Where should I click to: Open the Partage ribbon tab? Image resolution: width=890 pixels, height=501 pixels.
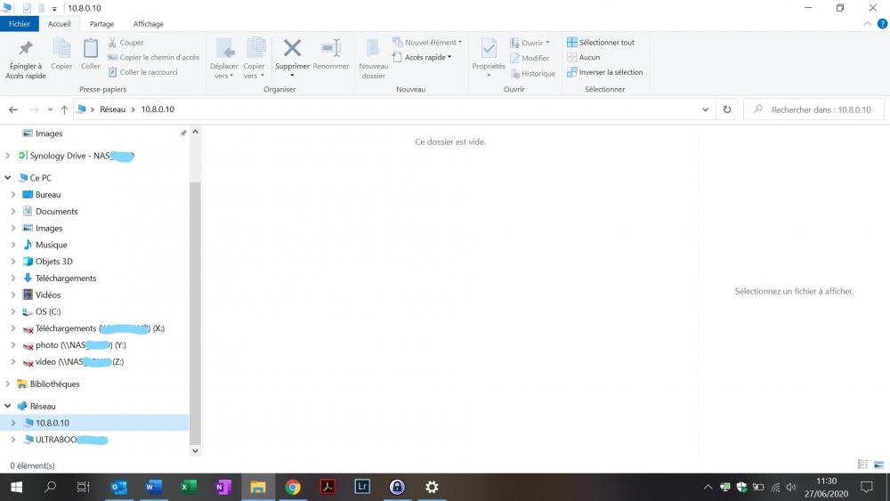click(101, 24)
